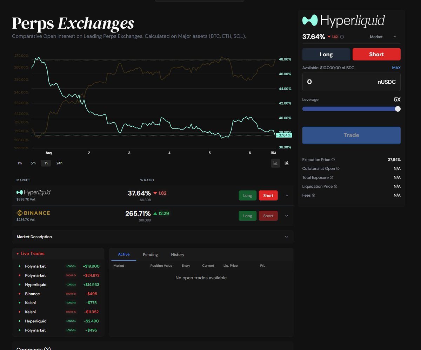Viewport: 421px width, 350px height.
Task: Click Polymarket trade with -$24.673
Action: [x=58, y=275]
